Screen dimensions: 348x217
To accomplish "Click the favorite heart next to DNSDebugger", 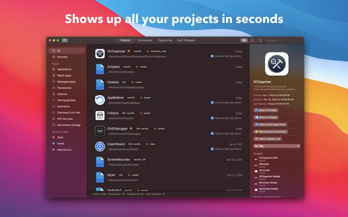I will point(131,128).
